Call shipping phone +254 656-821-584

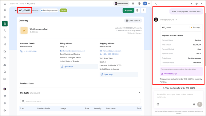[111, 54]
